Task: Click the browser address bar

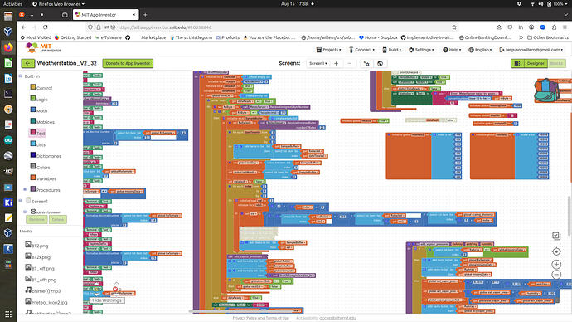Action: point(270,27)
